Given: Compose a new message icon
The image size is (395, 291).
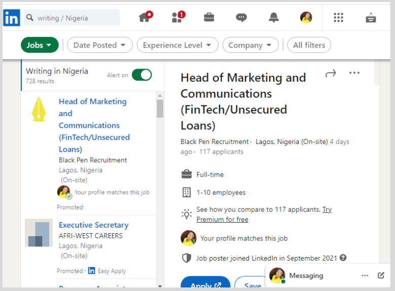Looking at the screenshot, I should point(381,275).
